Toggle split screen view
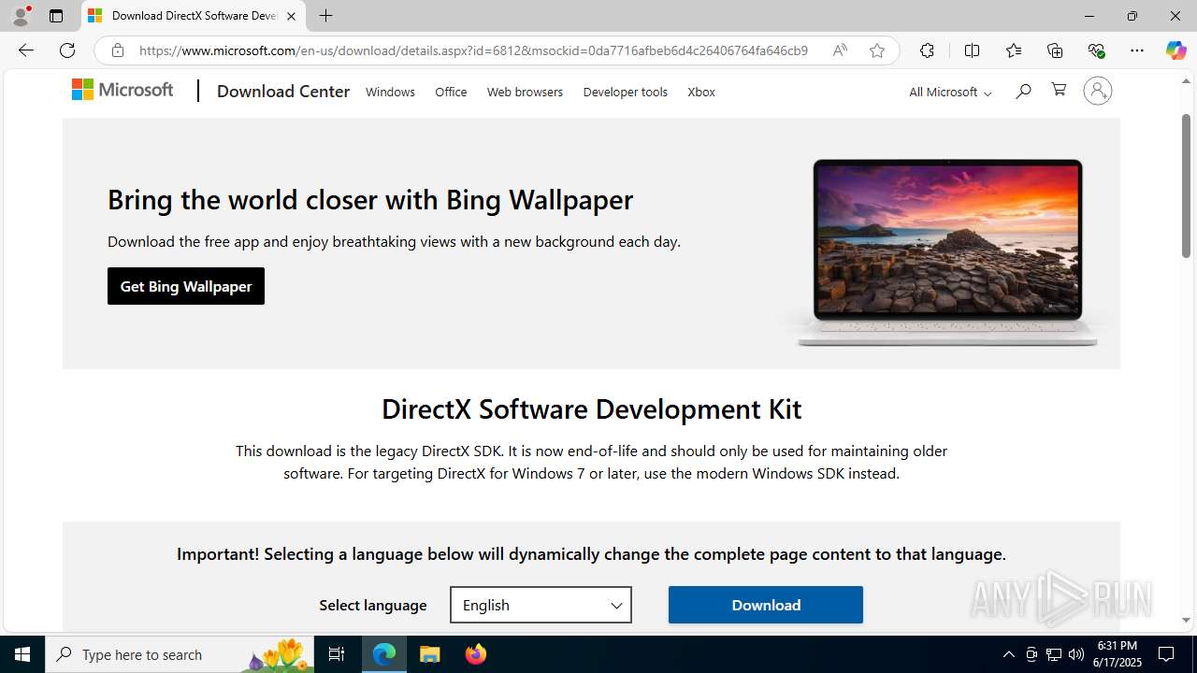This screenshot has height=673, width=1197. click(x=972, y=50)
